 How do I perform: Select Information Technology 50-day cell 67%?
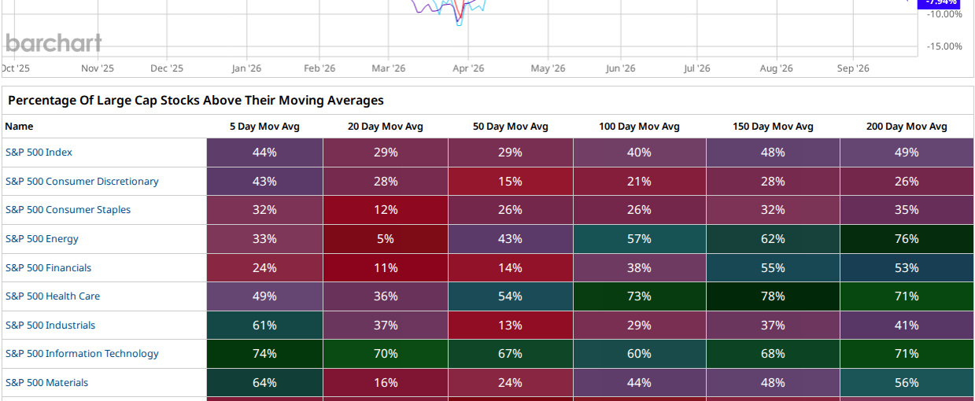coord(510,354)
